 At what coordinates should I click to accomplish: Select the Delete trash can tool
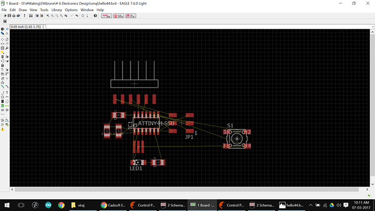coord(3,56)
